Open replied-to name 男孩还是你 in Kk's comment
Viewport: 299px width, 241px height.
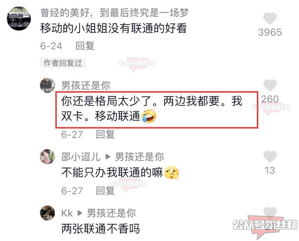click(111, 213)
